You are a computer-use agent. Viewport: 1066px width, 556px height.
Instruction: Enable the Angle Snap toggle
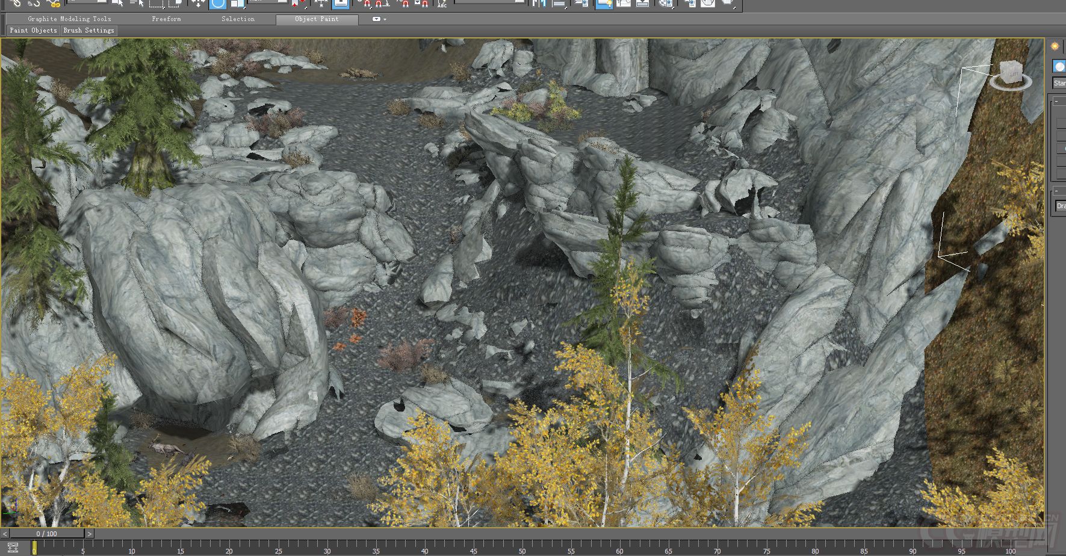[x=382, y=3]
